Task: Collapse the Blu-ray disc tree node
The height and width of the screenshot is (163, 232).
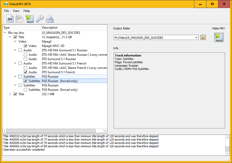Action: (x=5, y=33)
